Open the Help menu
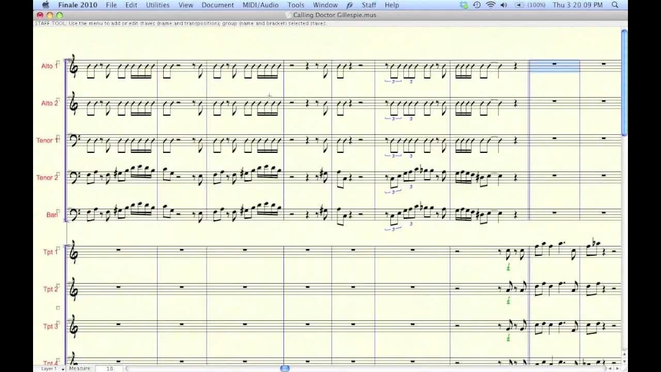 pos(392,5)
